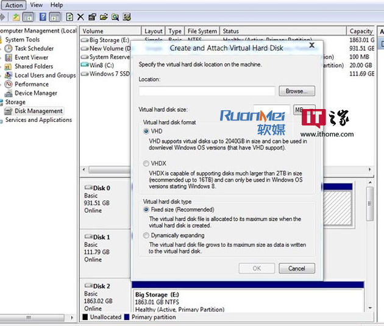Click volume list scrollbar left arrow
The width and height of the screenshot is (384, 326).
coord(84,169)
